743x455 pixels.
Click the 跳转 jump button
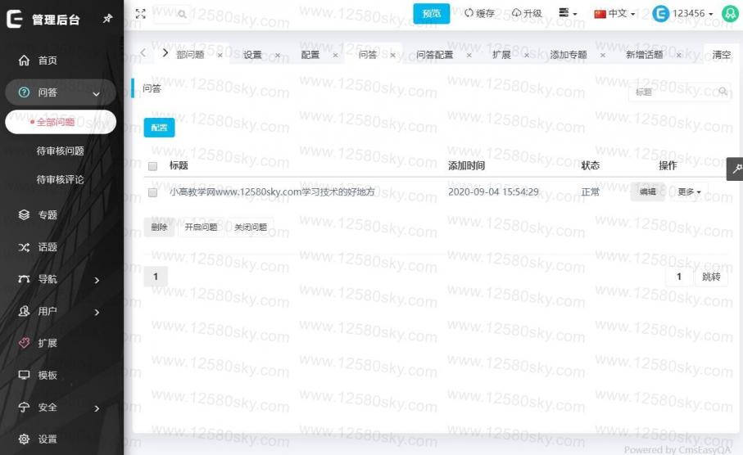coord(711,277)
